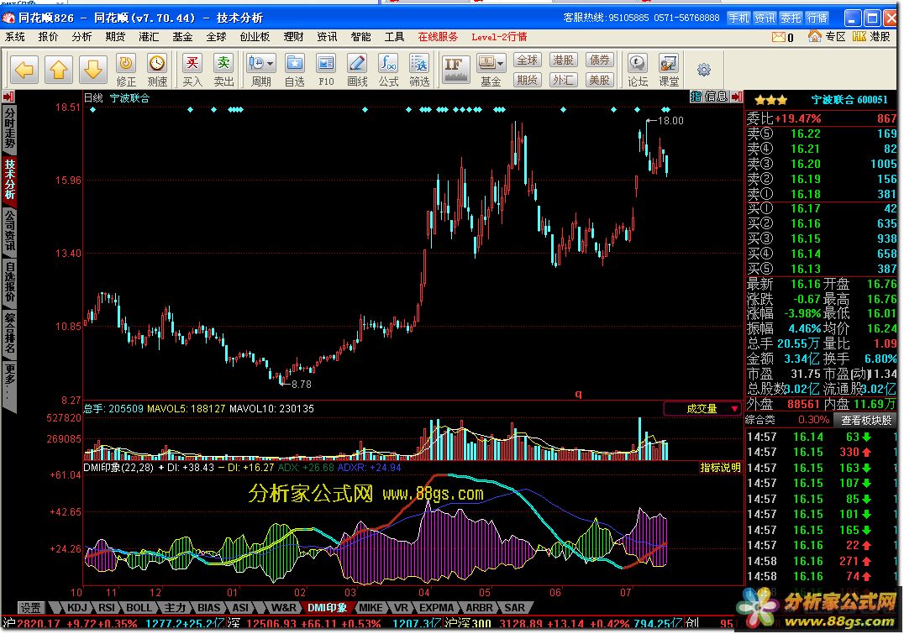The width and height of the screenshot is (904, 634).
Task: Open the 分析 menu
Action: (81, 37)
